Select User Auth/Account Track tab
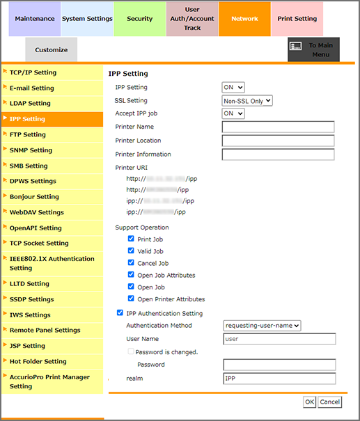360x421 pixels. click(192, 19)
